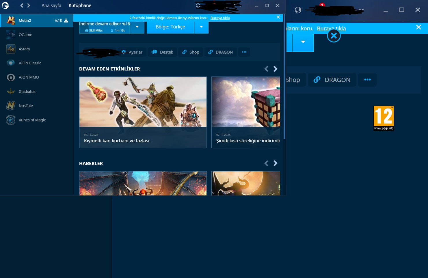This screenshot has height=278, width=428.
Task: Click the PEGI 12 rating badge
Action: 384,118
